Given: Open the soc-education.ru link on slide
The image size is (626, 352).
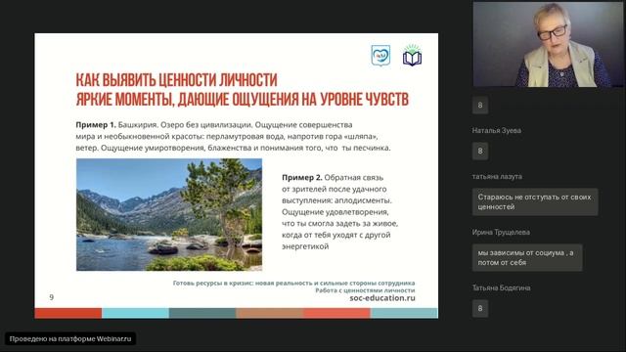Looking at the screenshot, I should (x=382, y=297).
